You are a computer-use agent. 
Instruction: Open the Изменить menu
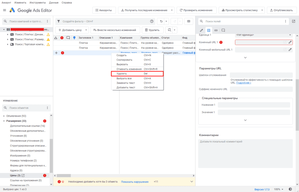(x=20, y=3)
